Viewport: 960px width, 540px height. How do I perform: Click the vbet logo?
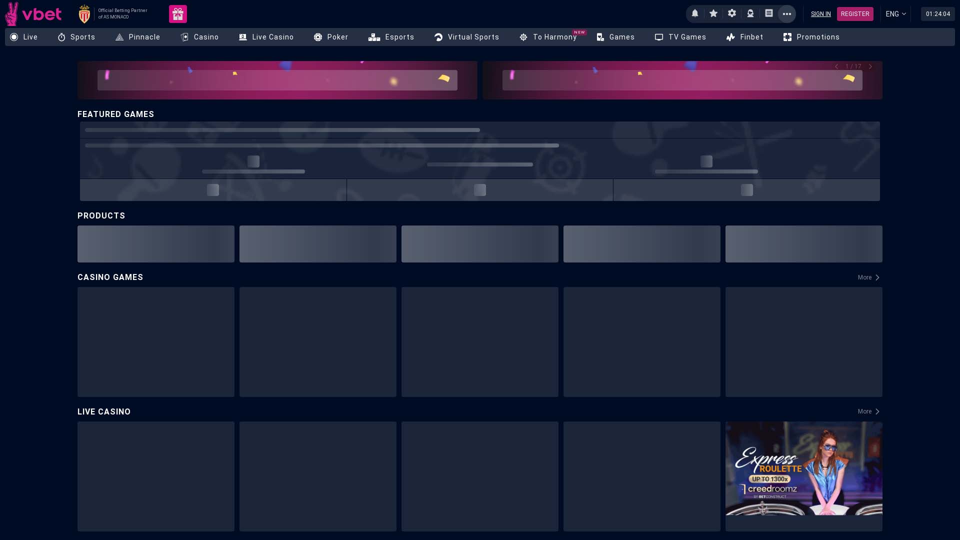click(33, 13)
